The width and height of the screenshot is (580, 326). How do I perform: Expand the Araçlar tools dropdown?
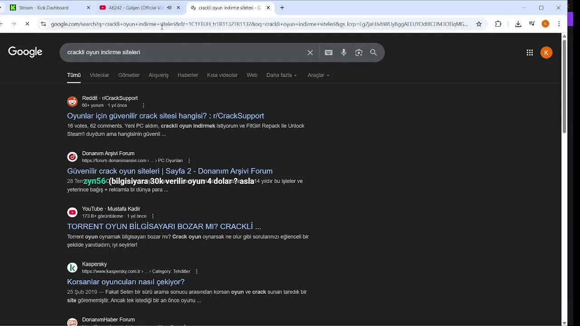point(318,75)
